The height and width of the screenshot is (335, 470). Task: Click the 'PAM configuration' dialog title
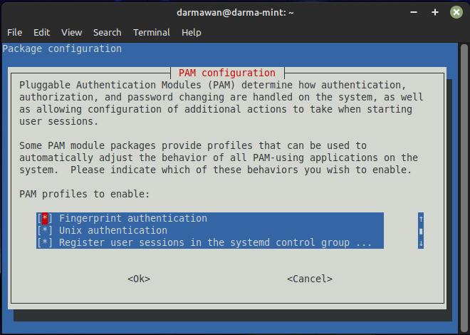point(227,73)
